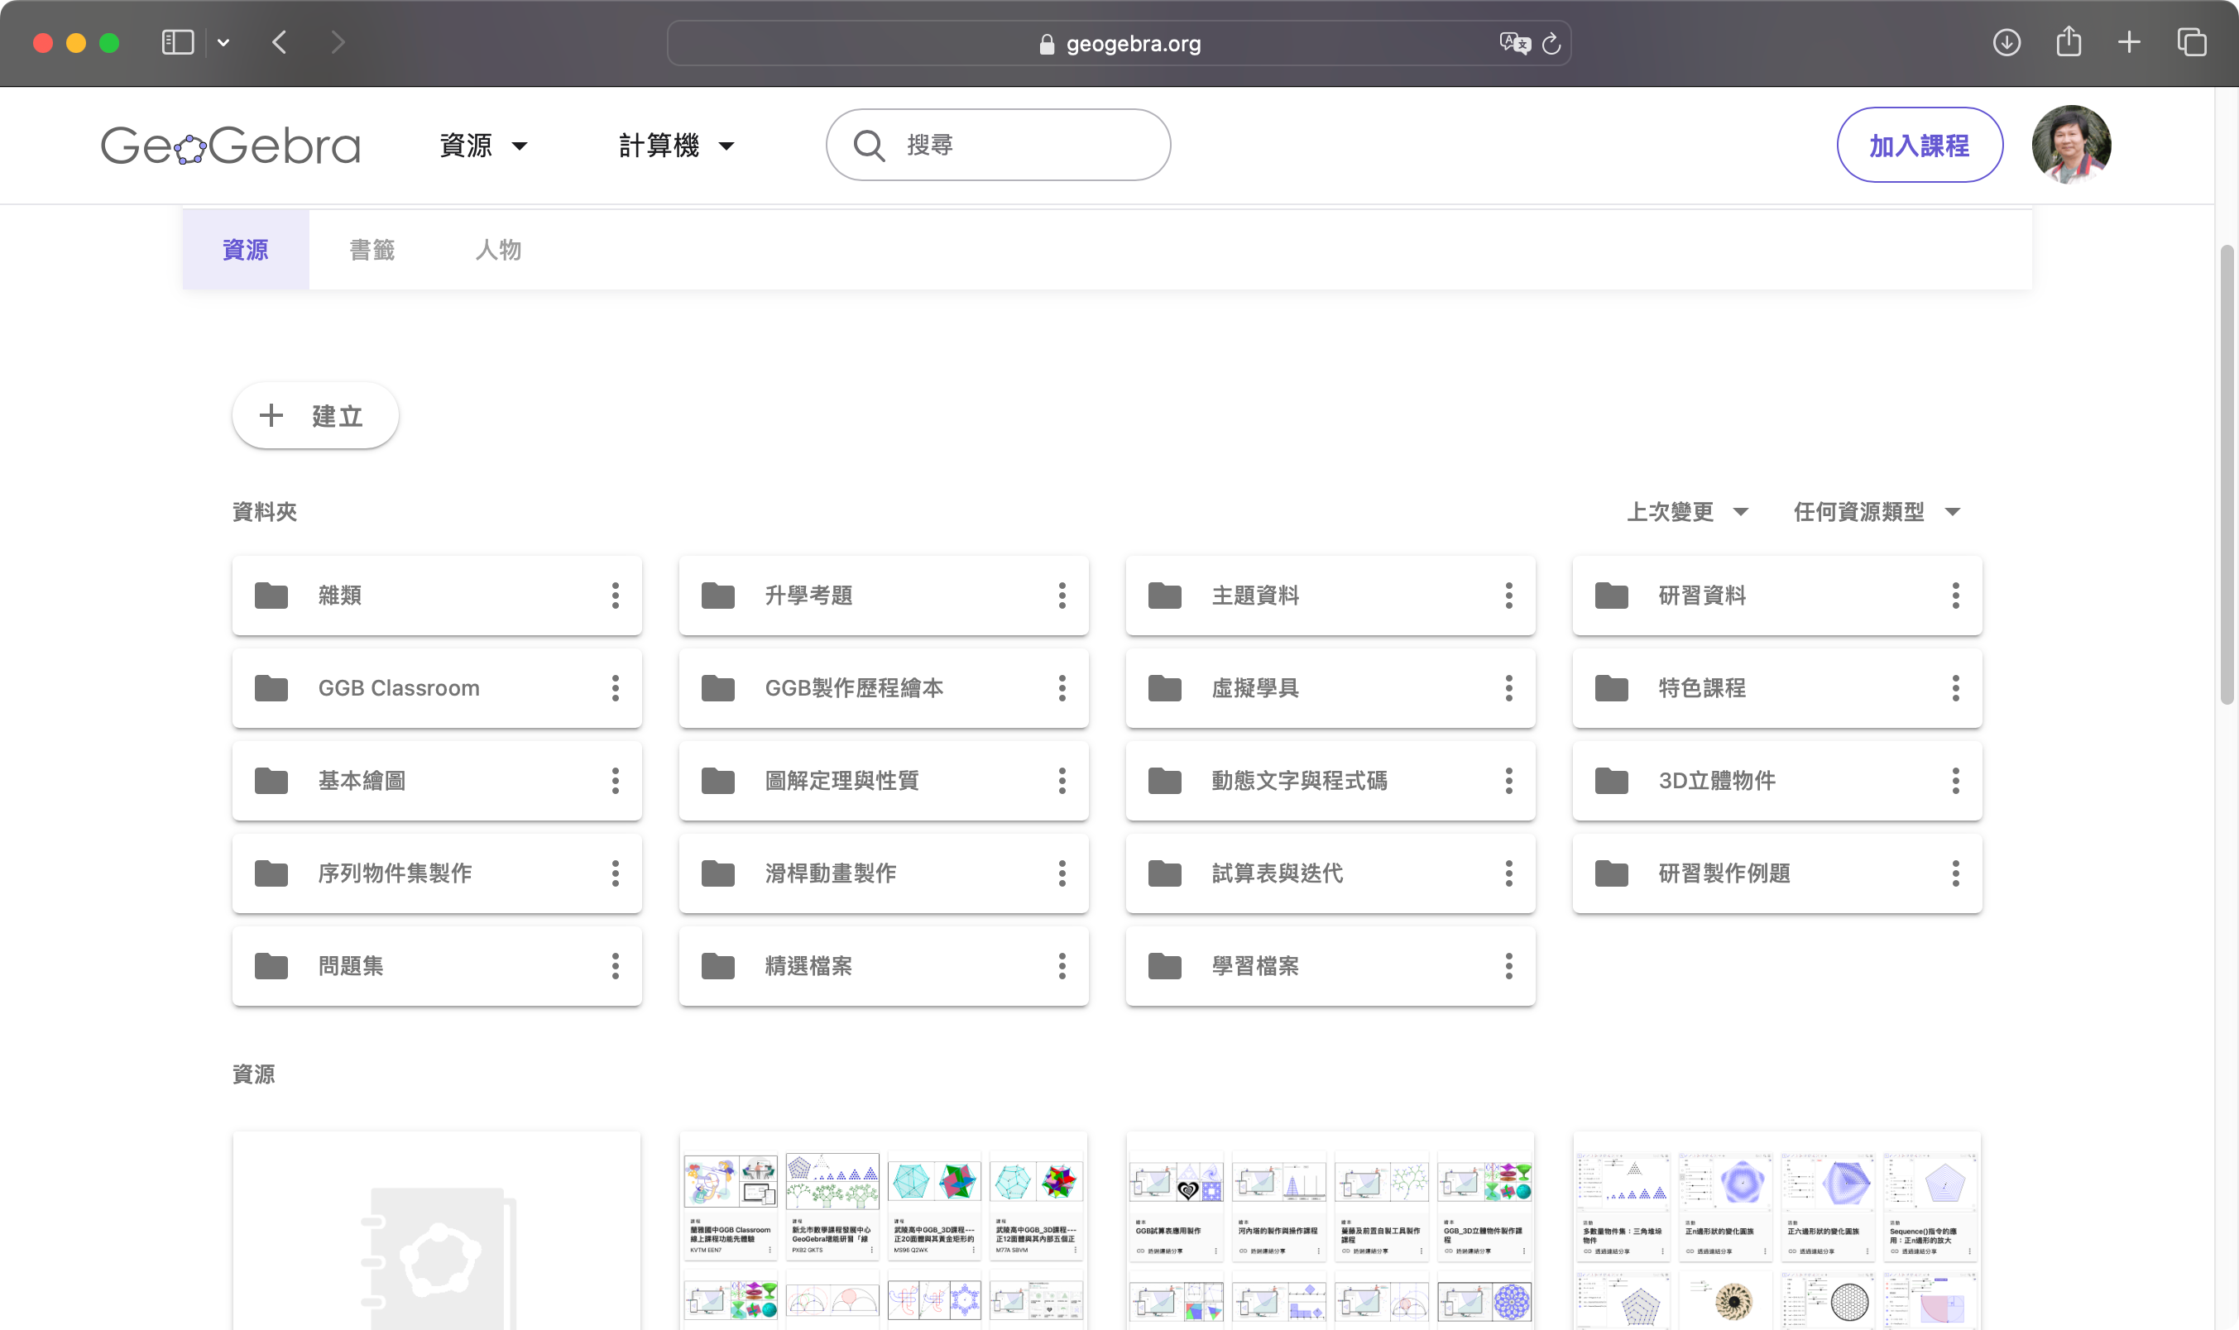Viewport: 2239px width, 1330px height.
Task: Toggle Safari sidebar
Action: coord(177,42)
